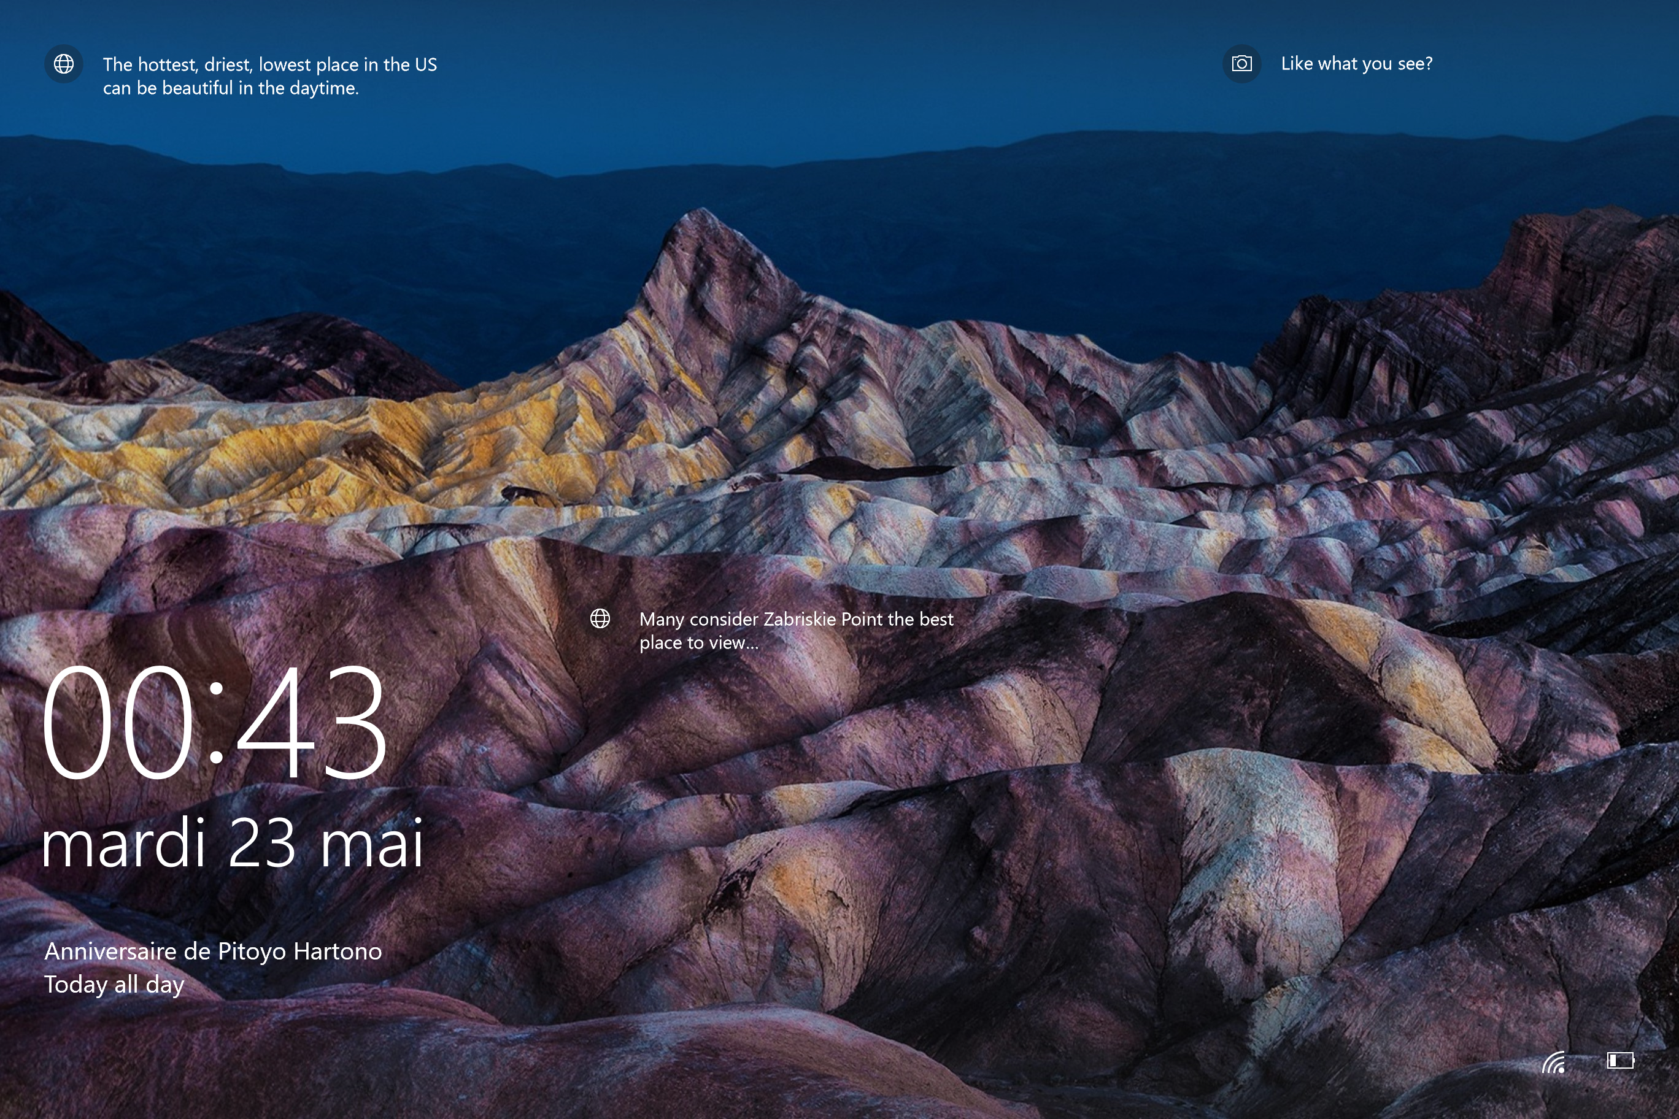Select the "Like what you see?" prompt
Image resolution: width=1679 pixels, height=1119 pixels.
click(1356, 64)
